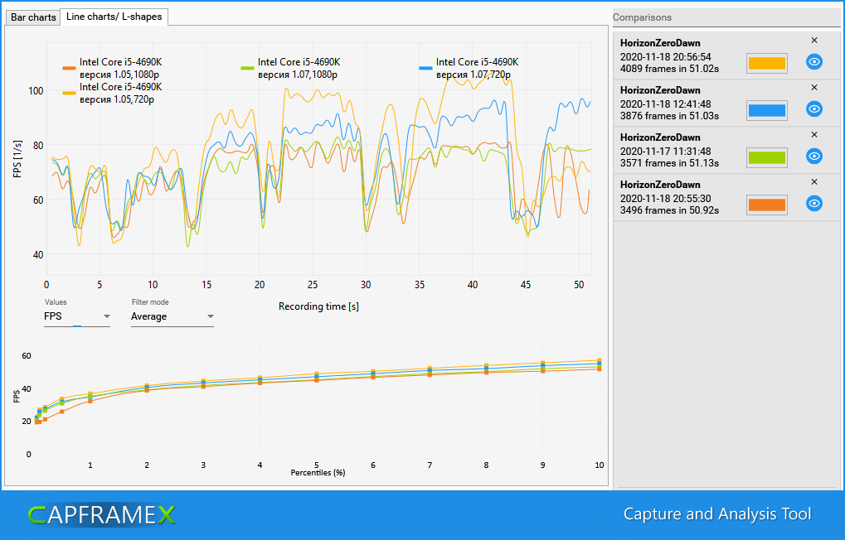Remove the 4089 frames comparison with X
845x540 pixels.
point(814,41)
